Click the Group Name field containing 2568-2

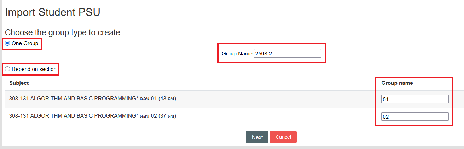pos(287,54)
